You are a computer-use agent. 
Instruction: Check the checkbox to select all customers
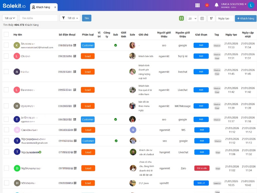[6, 35]
